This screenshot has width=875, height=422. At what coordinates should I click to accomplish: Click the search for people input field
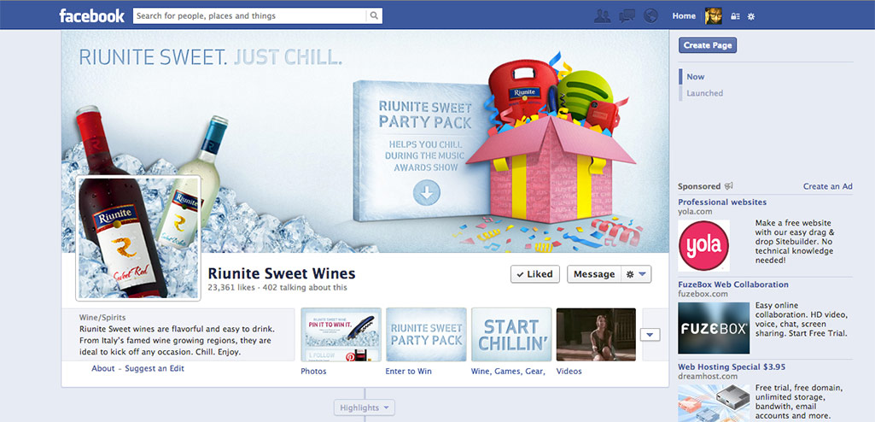pyautogui.click(x=250, y=15)
